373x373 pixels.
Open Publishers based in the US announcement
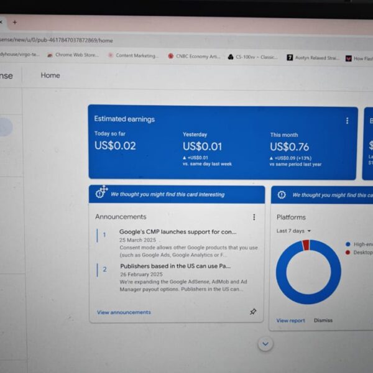click(x=175, y=266)
